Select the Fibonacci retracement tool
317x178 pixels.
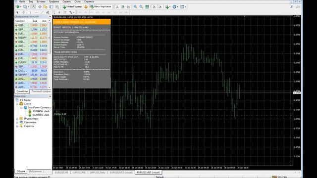[x=53, y=12]
